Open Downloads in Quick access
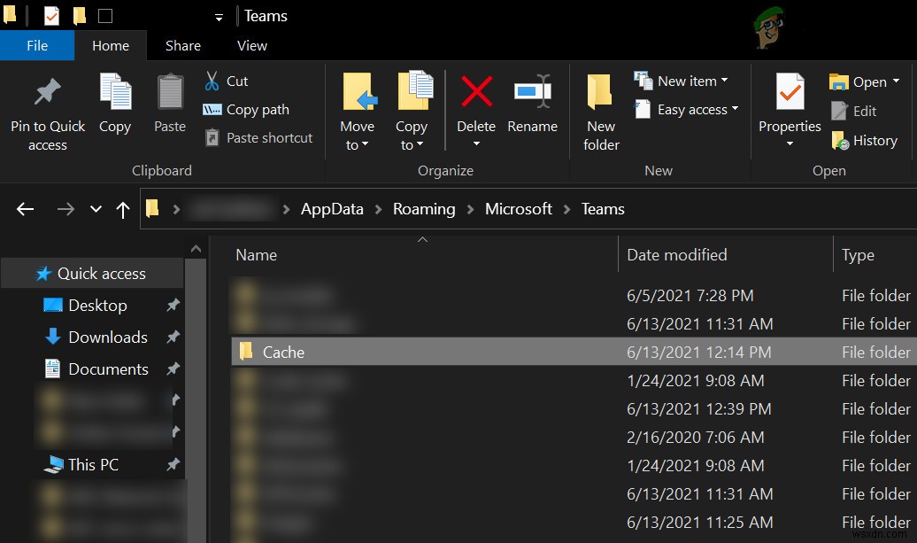The width and height of the screenshot is (917, 543). 107,337
